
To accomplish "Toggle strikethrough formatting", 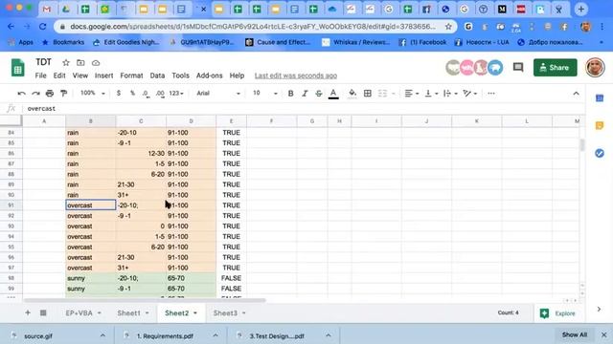I will click(x=319, y=94).
